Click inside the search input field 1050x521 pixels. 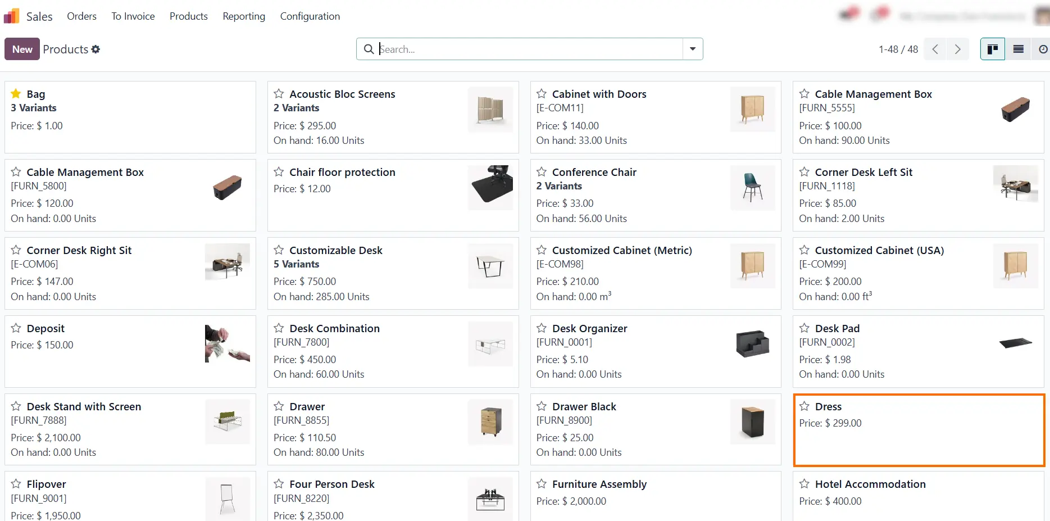click(x=506, y=49)
